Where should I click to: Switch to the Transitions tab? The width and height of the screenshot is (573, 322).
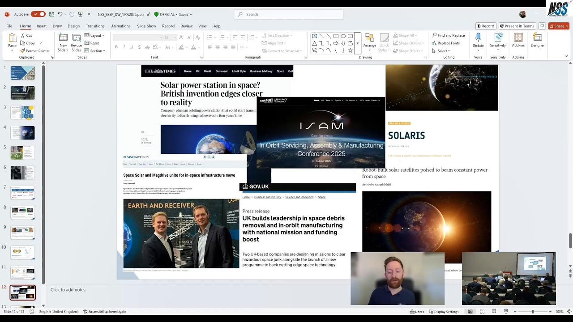point(95,26)
